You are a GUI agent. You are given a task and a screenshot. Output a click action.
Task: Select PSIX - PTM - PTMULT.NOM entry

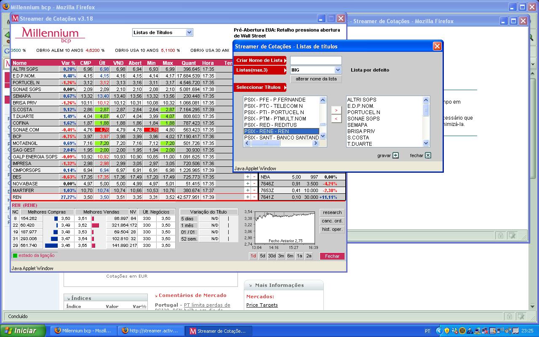coord(281,119)
